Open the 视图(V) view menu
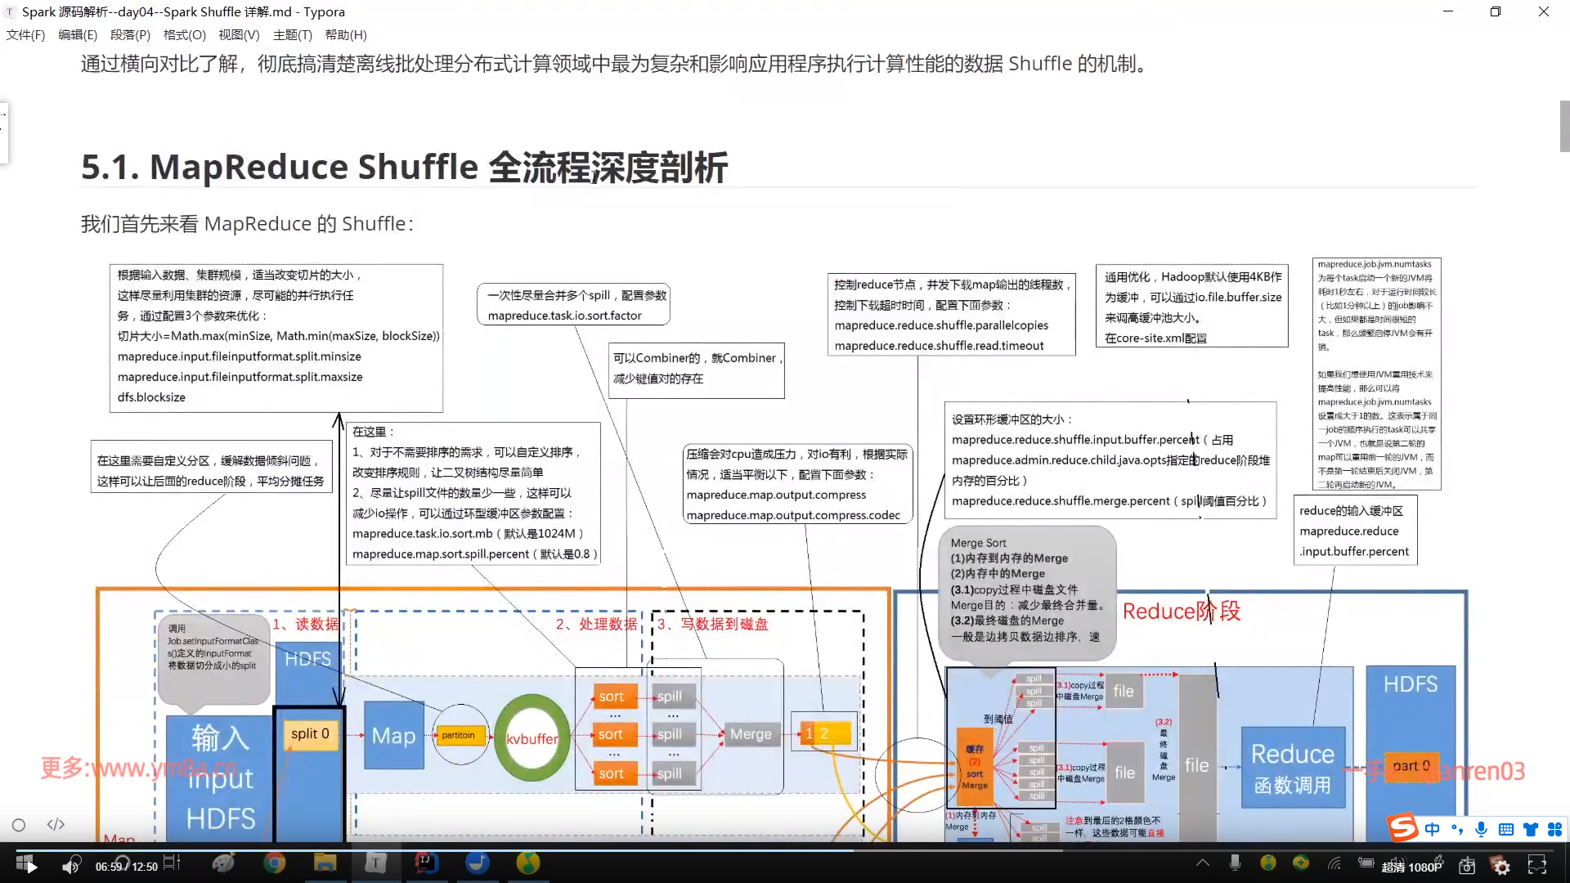The height and width of the screenshot is (883, 1570). [x=239, y=35]
